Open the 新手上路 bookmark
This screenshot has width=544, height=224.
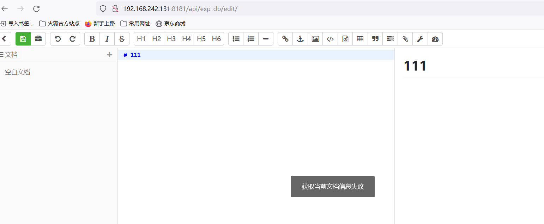click(x=100, y=24)
